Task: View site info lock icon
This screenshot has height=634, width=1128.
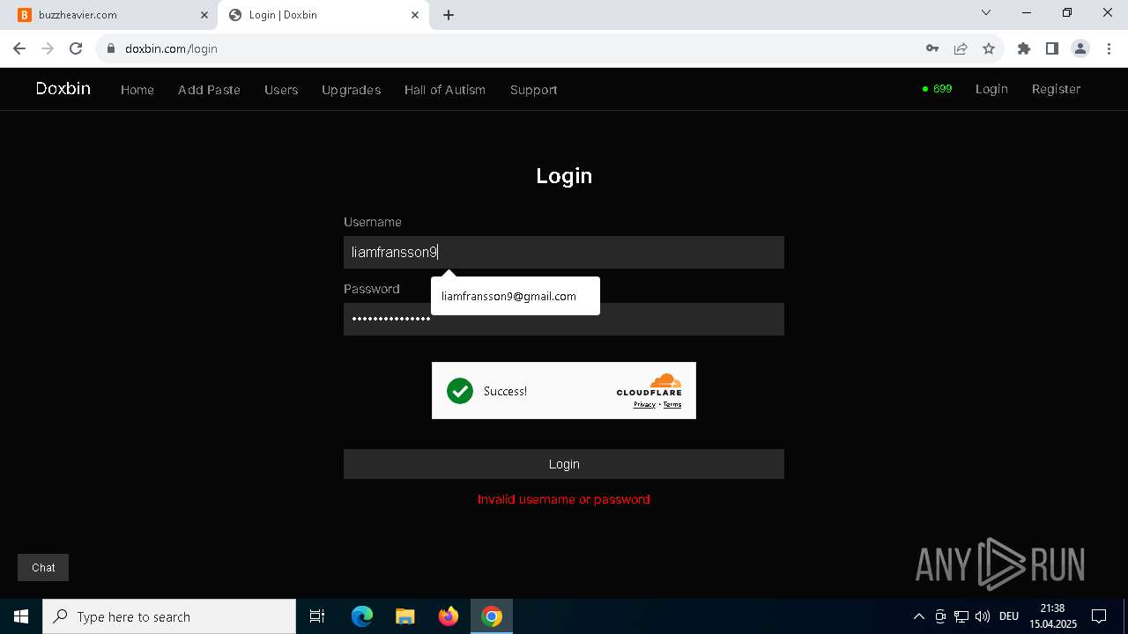Action: point(111,48)
